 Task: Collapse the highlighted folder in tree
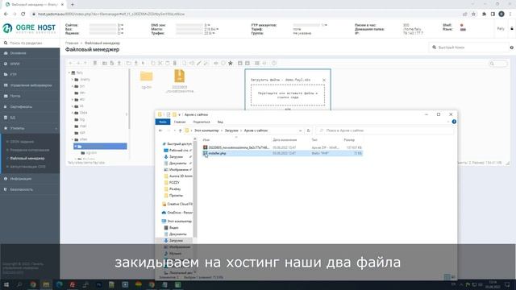[75, 147]
